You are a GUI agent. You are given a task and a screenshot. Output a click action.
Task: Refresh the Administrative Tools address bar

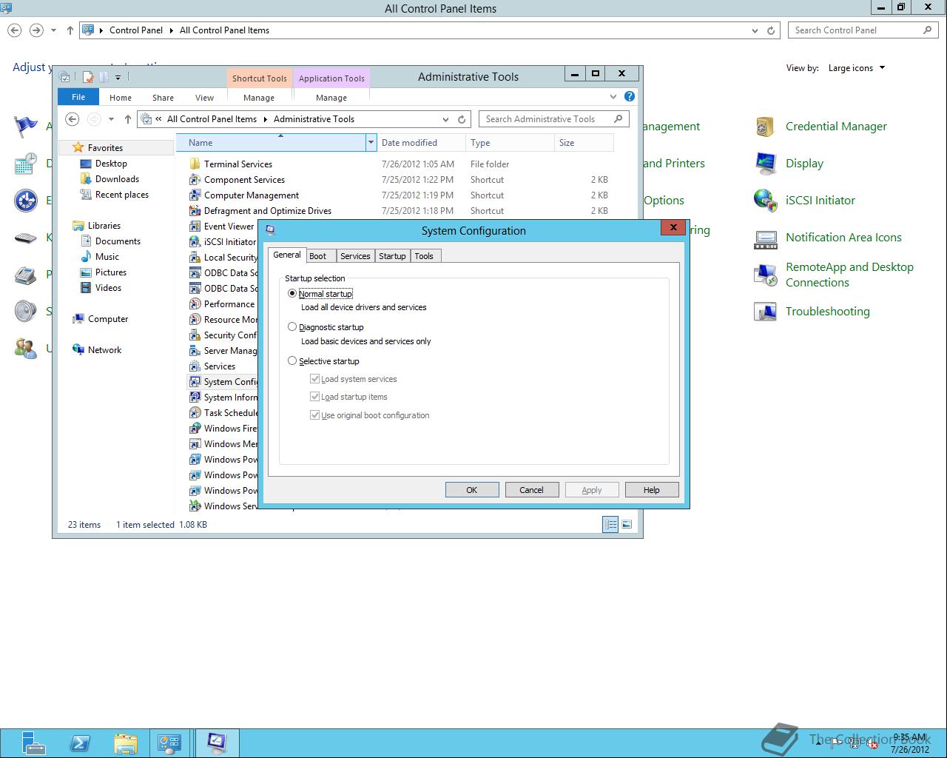[x=462, y=119]
